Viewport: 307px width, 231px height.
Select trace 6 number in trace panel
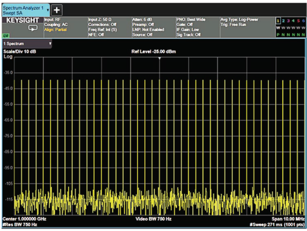[x=303, y=20]
